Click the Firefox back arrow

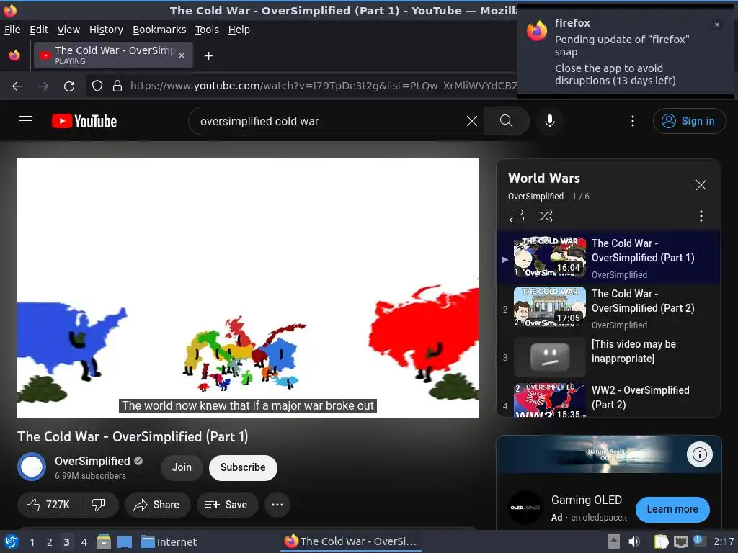17,86
